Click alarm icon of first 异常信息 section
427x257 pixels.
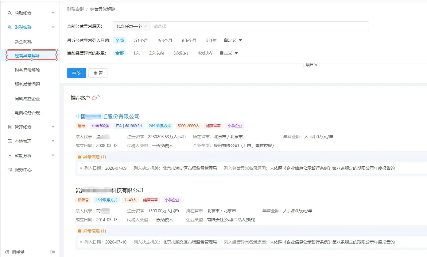coord(80,157)
